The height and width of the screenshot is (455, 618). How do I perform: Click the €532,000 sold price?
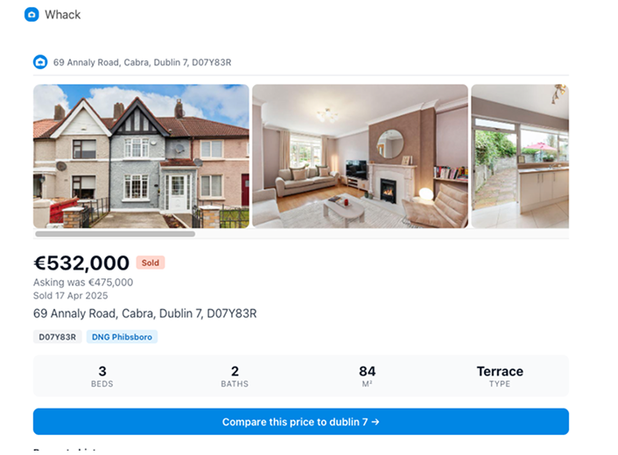pos(81,262)
